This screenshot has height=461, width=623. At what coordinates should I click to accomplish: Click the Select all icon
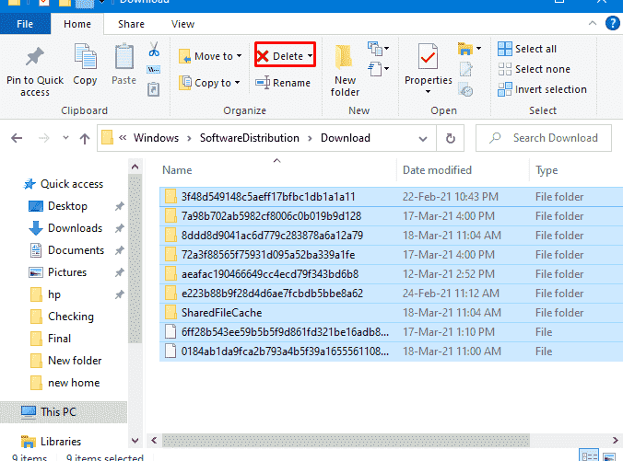point(505,49)
